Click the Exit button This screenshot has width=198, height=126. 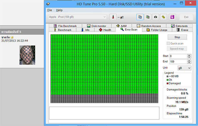186,17
